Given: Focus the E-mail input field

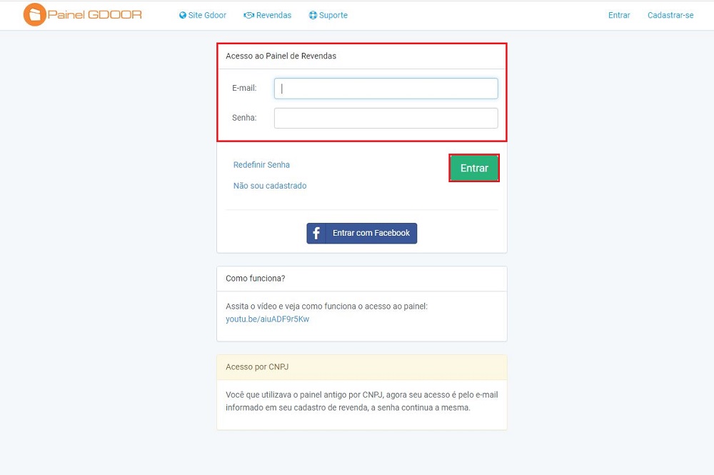Looking at the screenshot, I should [386, 89].
